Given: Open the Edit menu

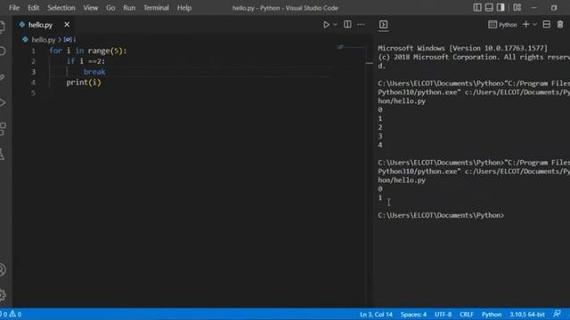Looking at the screenshot, I should 34,8.
